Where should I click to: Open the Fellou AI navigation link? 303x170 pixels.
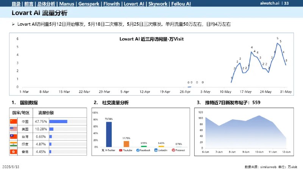click(181, 4)
